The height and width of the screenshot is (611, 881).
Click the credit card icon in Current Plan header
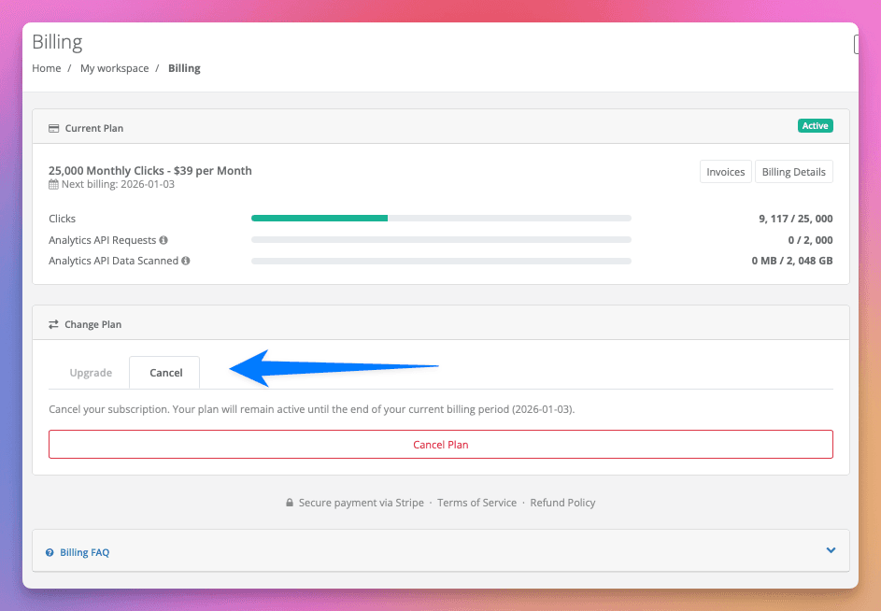[x=53, y=128]
